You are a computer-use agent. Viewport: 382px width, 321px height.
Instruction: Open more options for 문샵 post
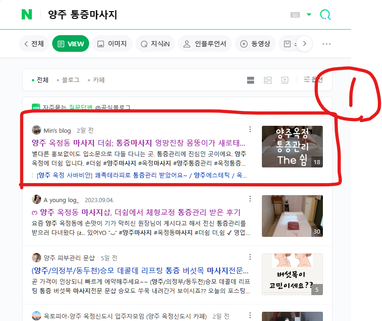coord(250,257)
